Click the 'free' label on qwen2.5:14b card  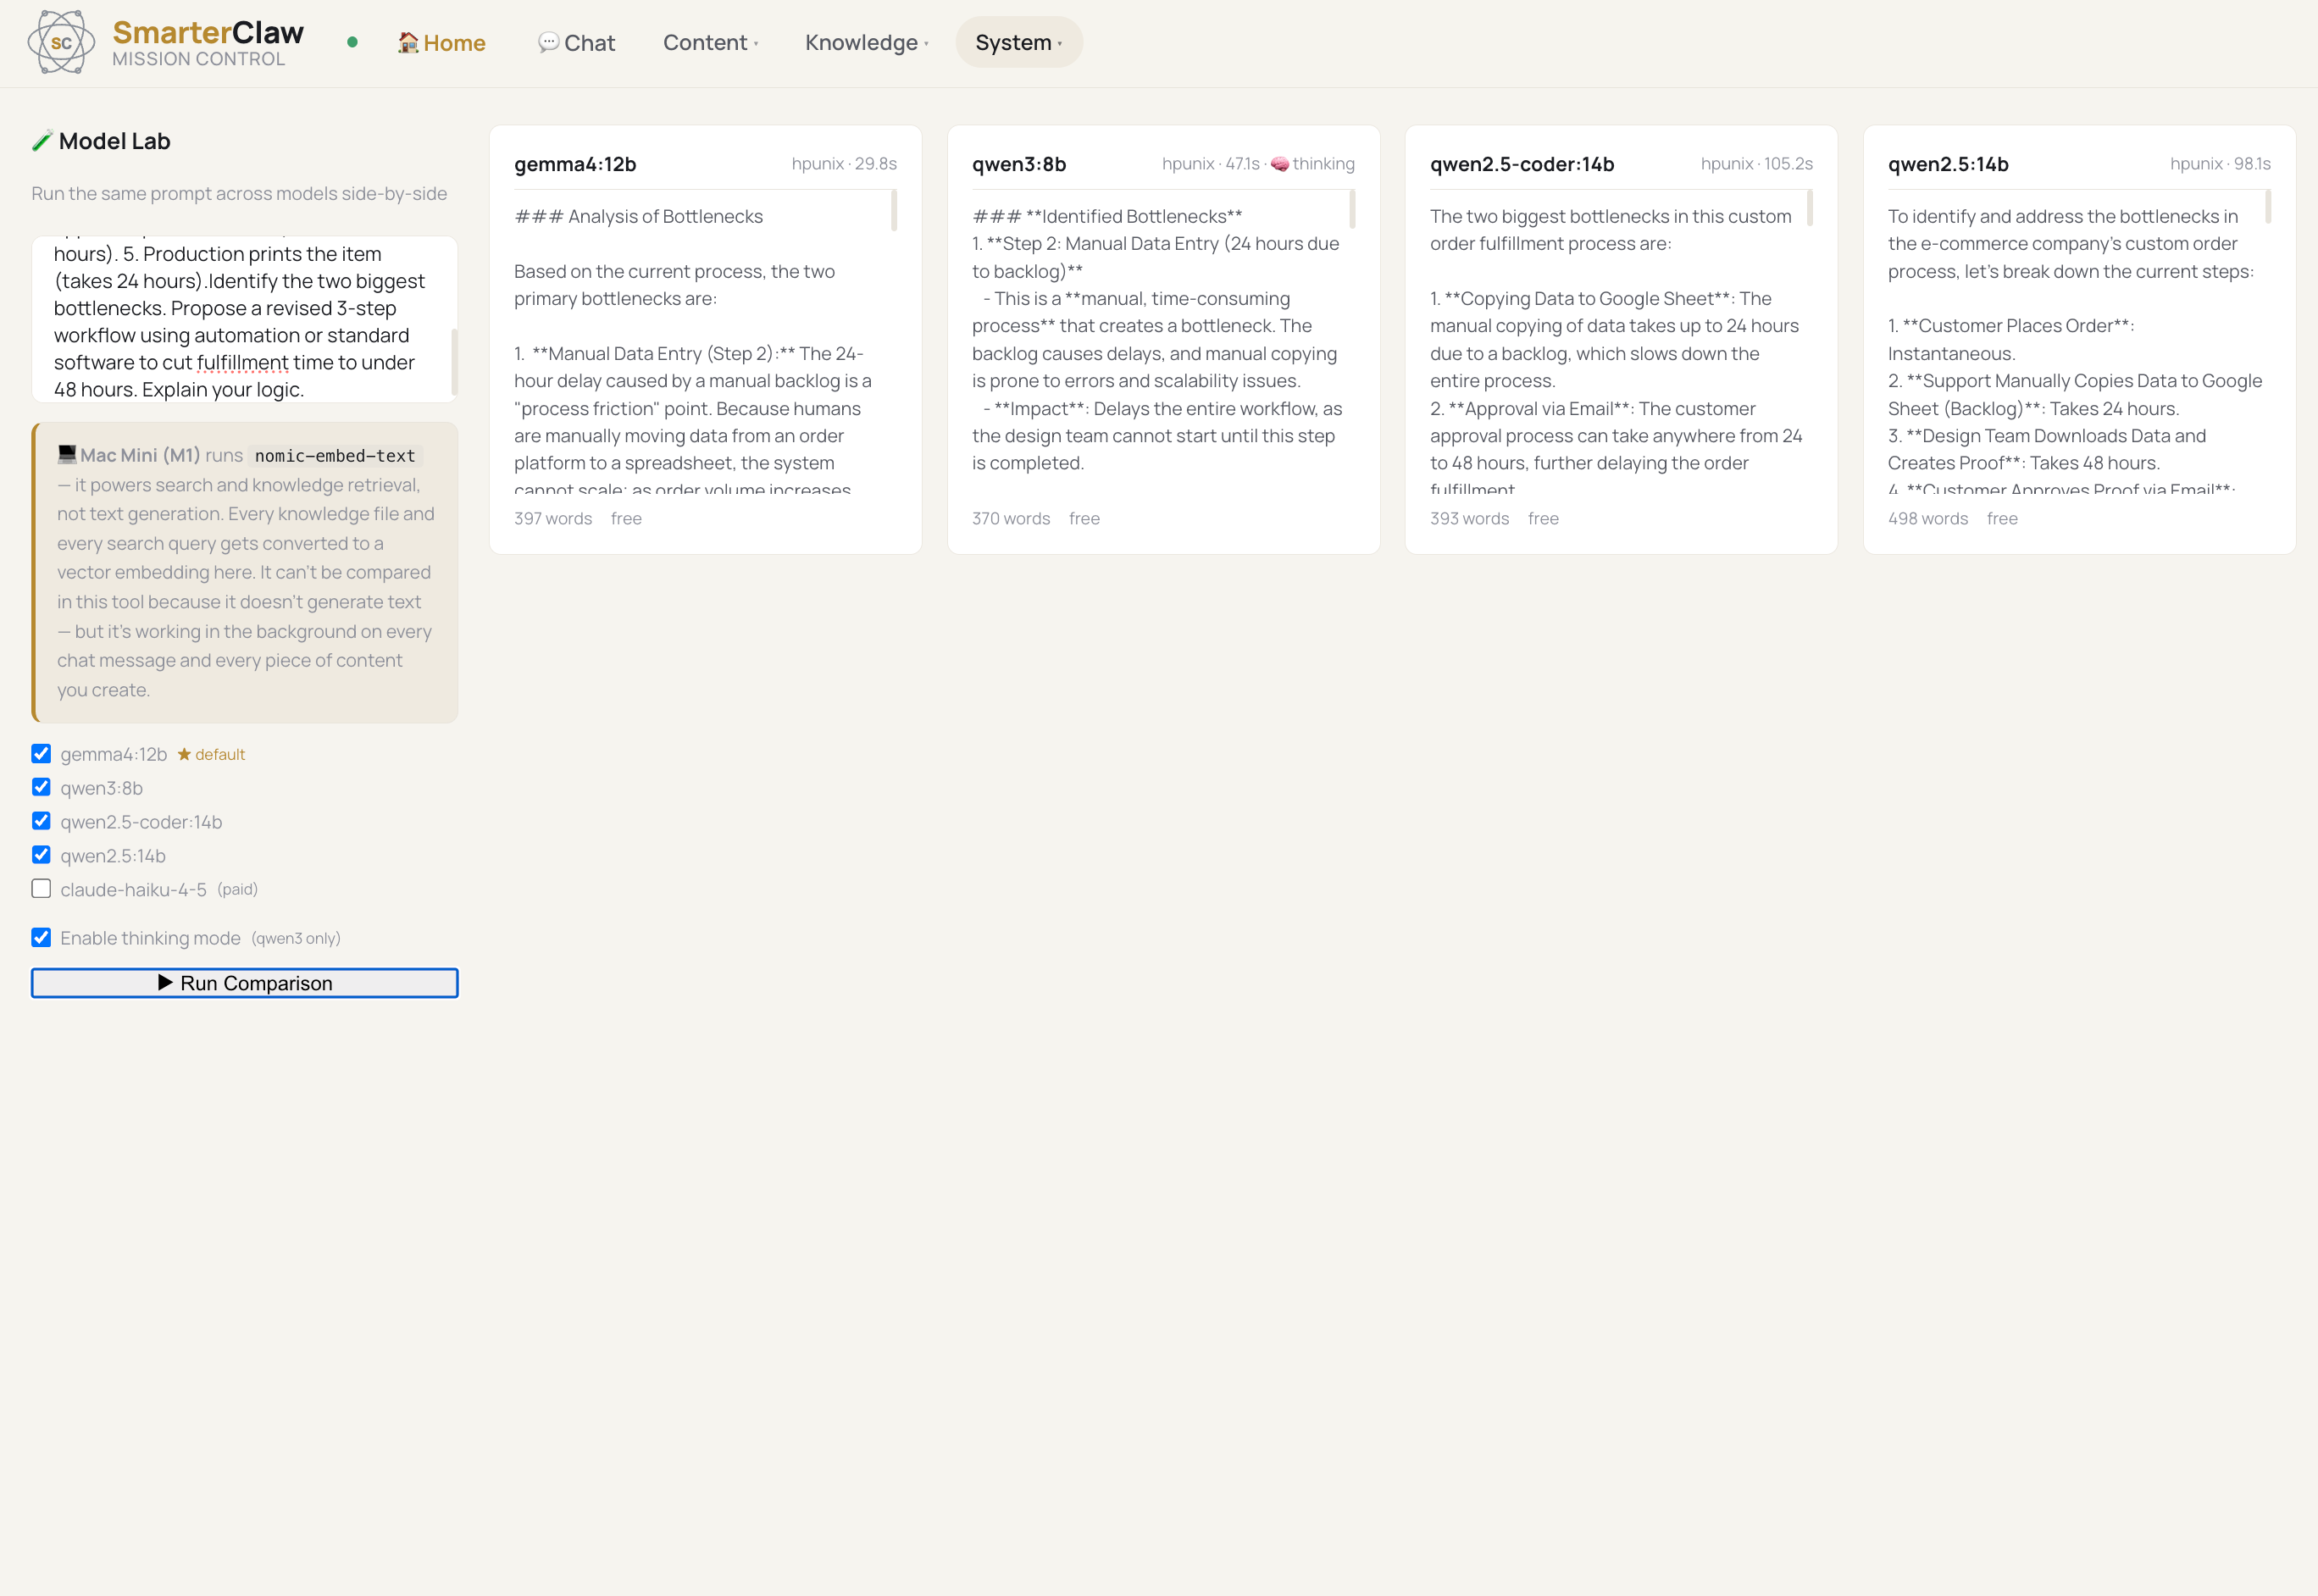point(2002,519)
